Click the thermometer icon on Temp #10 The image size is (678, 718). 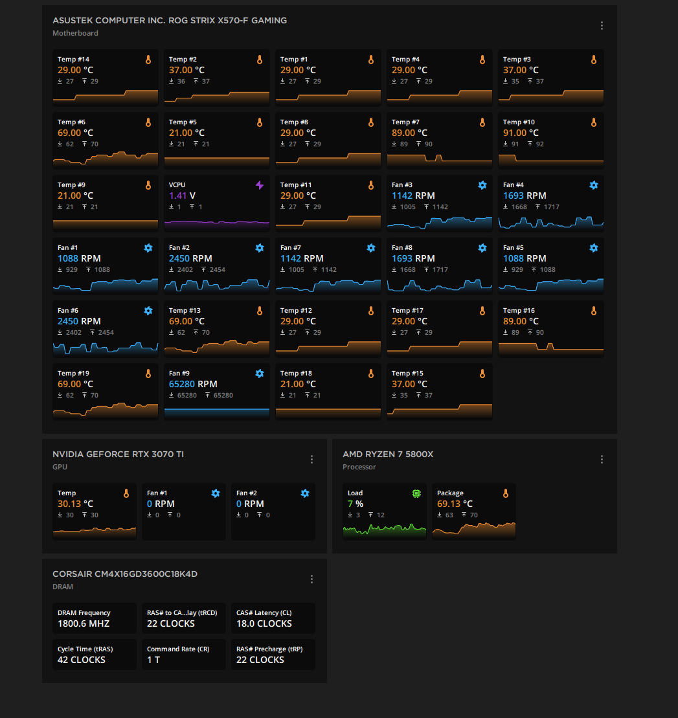pos(593,122)
